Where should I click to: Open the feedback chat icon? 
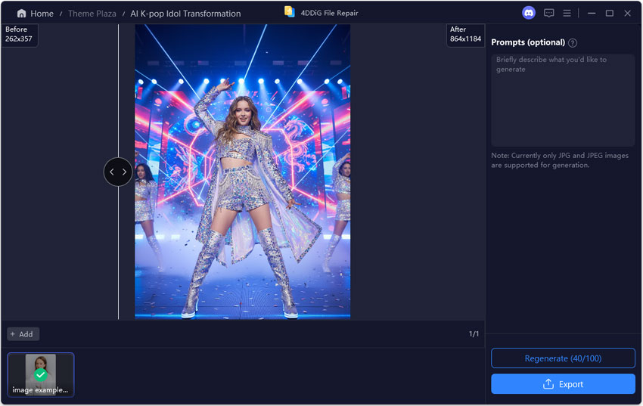548,13
